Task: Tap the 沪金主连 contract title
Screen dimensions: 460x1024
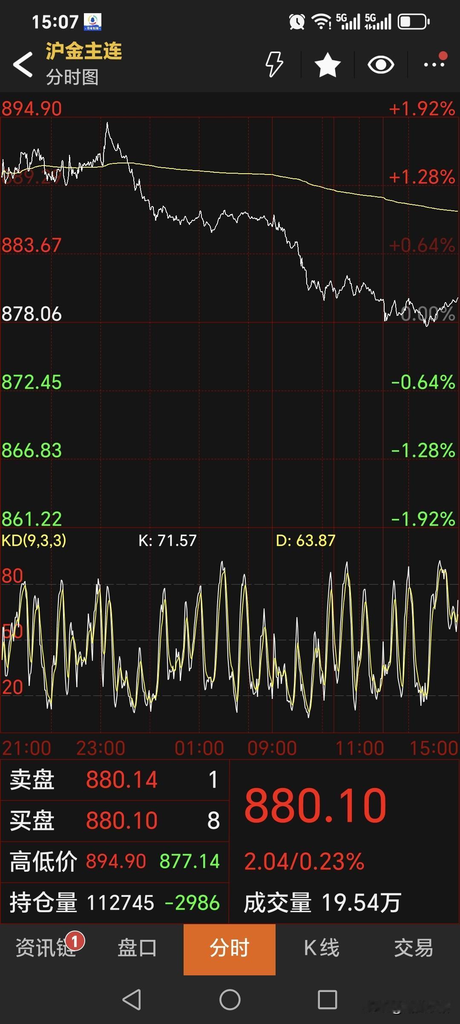Action: 84,51
